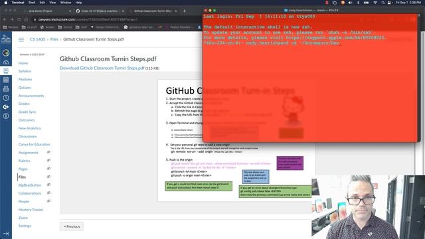Open the Help menu

coord(78,3)
